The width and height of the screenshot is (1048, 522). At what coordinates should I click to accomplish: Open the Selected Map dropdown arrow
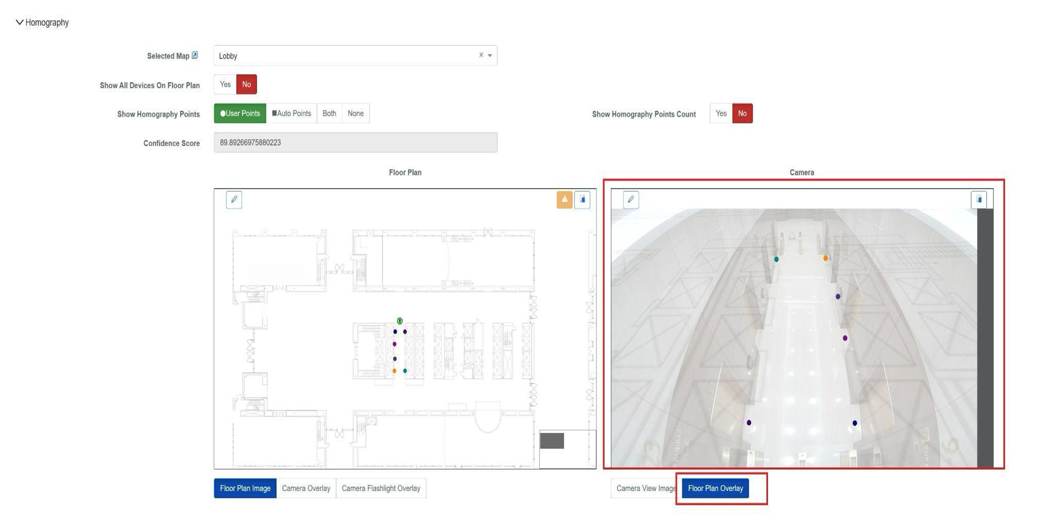(490, 56)
